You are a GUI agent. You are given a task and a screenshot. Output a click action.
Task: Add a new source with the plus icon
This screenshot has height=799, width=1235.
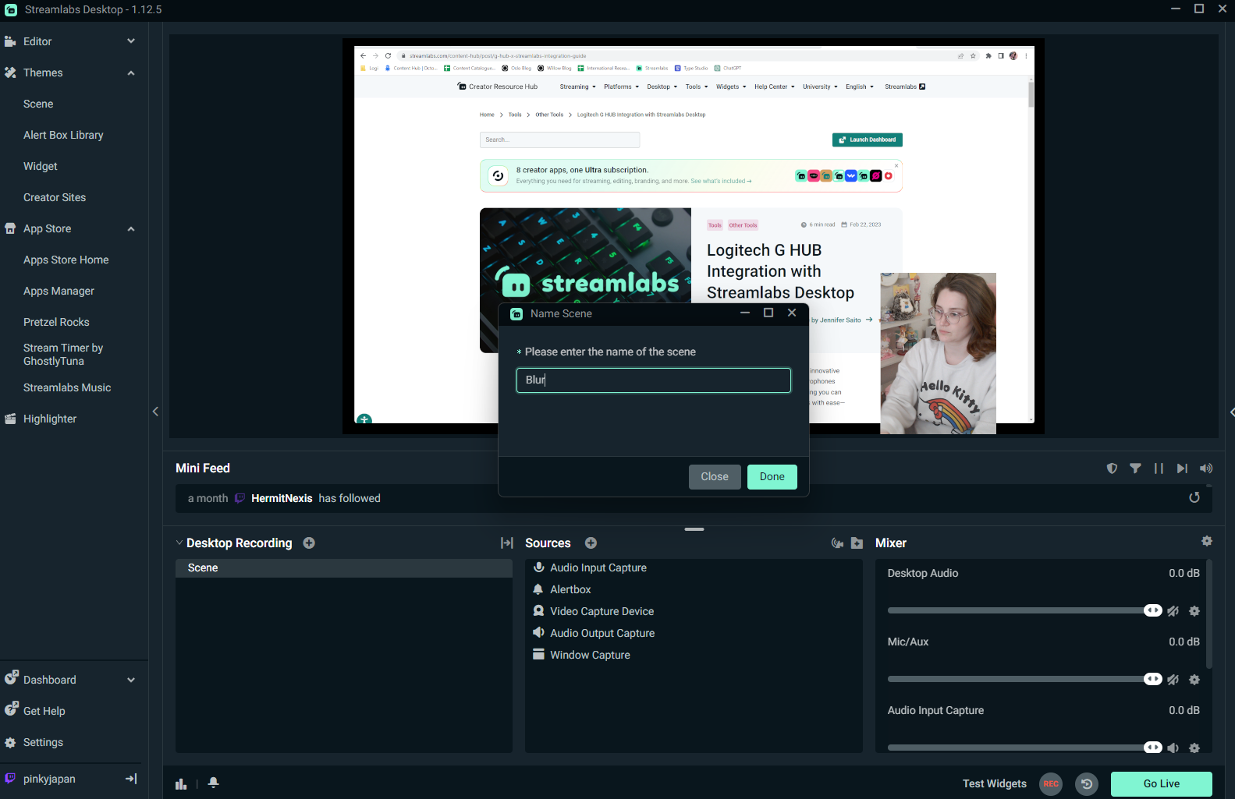pyautogui.click(x=591, y=543)
